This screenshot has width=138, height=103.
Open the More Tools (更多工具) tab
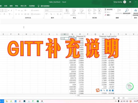point(23,6)
